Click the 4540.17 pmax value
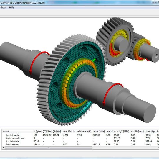This screenshot has width=159, height=159. [96, 145]
